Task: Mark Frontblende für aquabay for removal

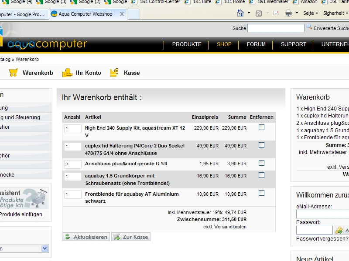Action: tap(261, 193)
